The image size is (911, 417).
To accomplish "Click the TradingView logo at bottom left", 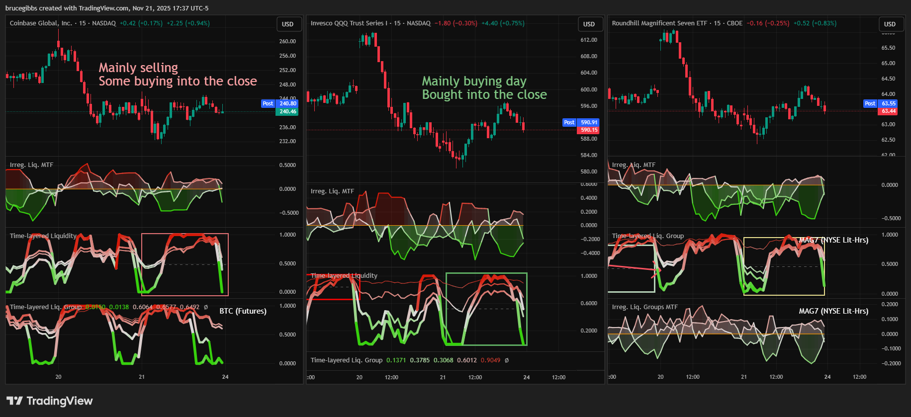I will (x=49, y=401).
